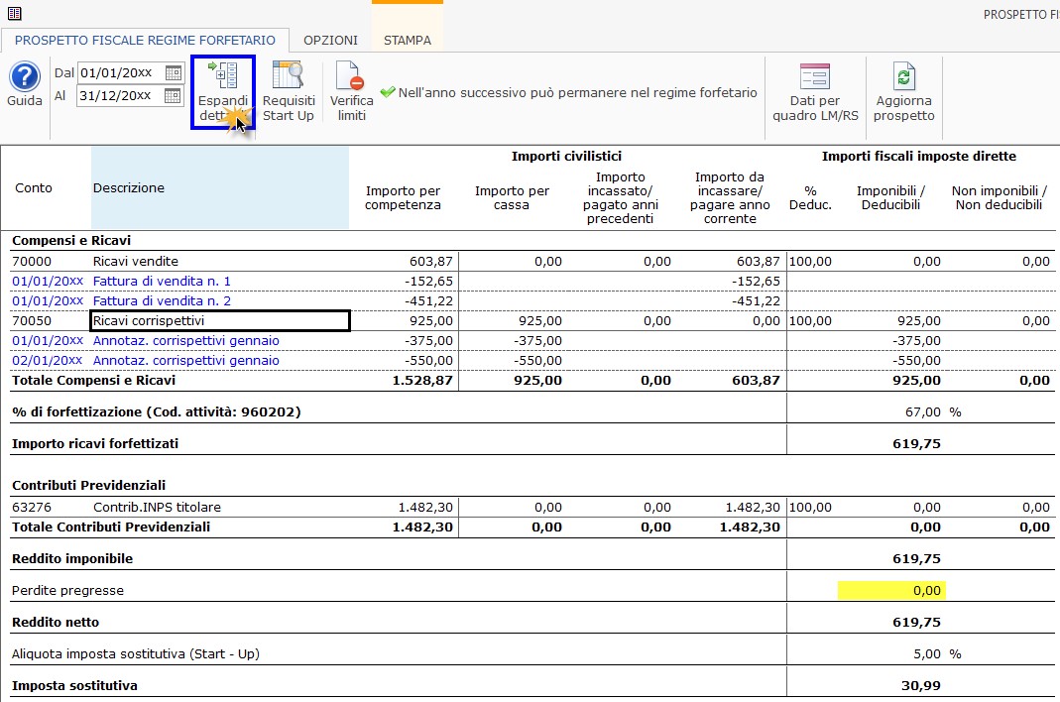Select Importo da incassare/pagare anno corrente header
The height and width of the screenshot is (702, 1060).
tap(730, 197)
